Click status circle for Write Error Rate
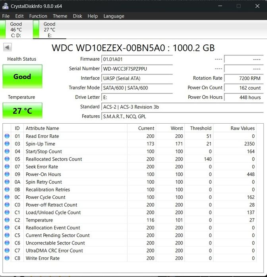This screenshot has width=267, height=277. [7, 258]
